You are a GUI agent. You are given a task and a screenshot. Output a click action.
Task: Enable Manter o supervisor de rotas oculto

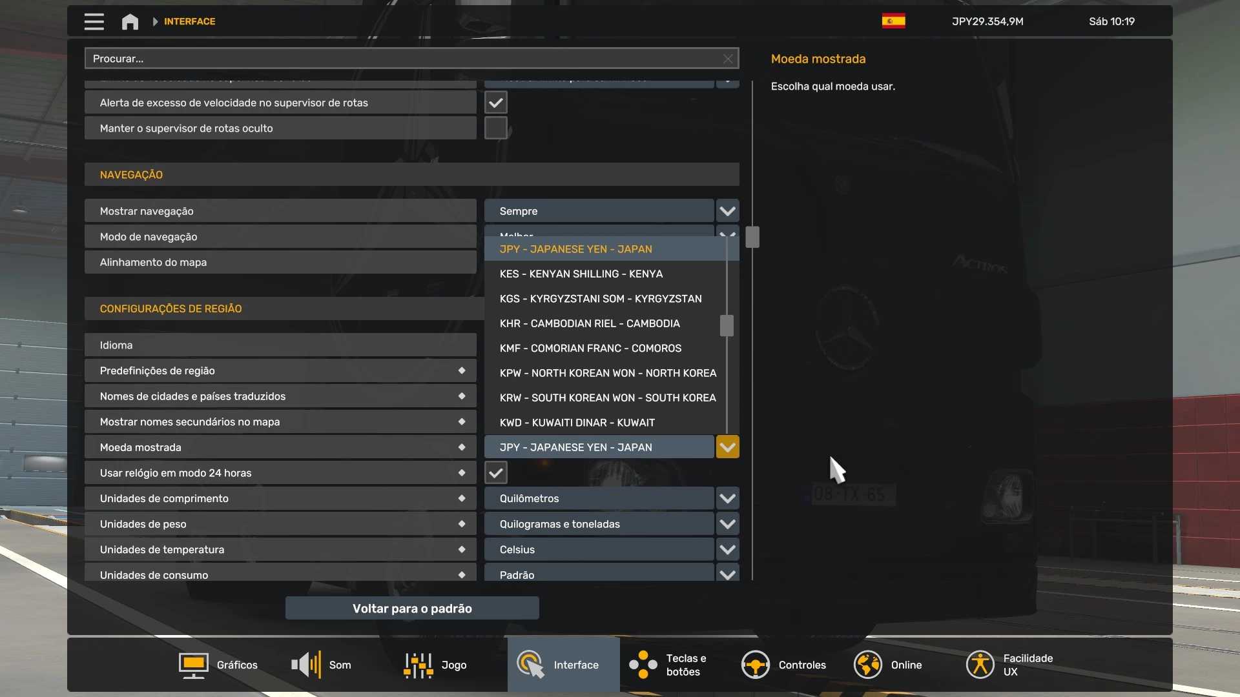(x=495, y=128)
